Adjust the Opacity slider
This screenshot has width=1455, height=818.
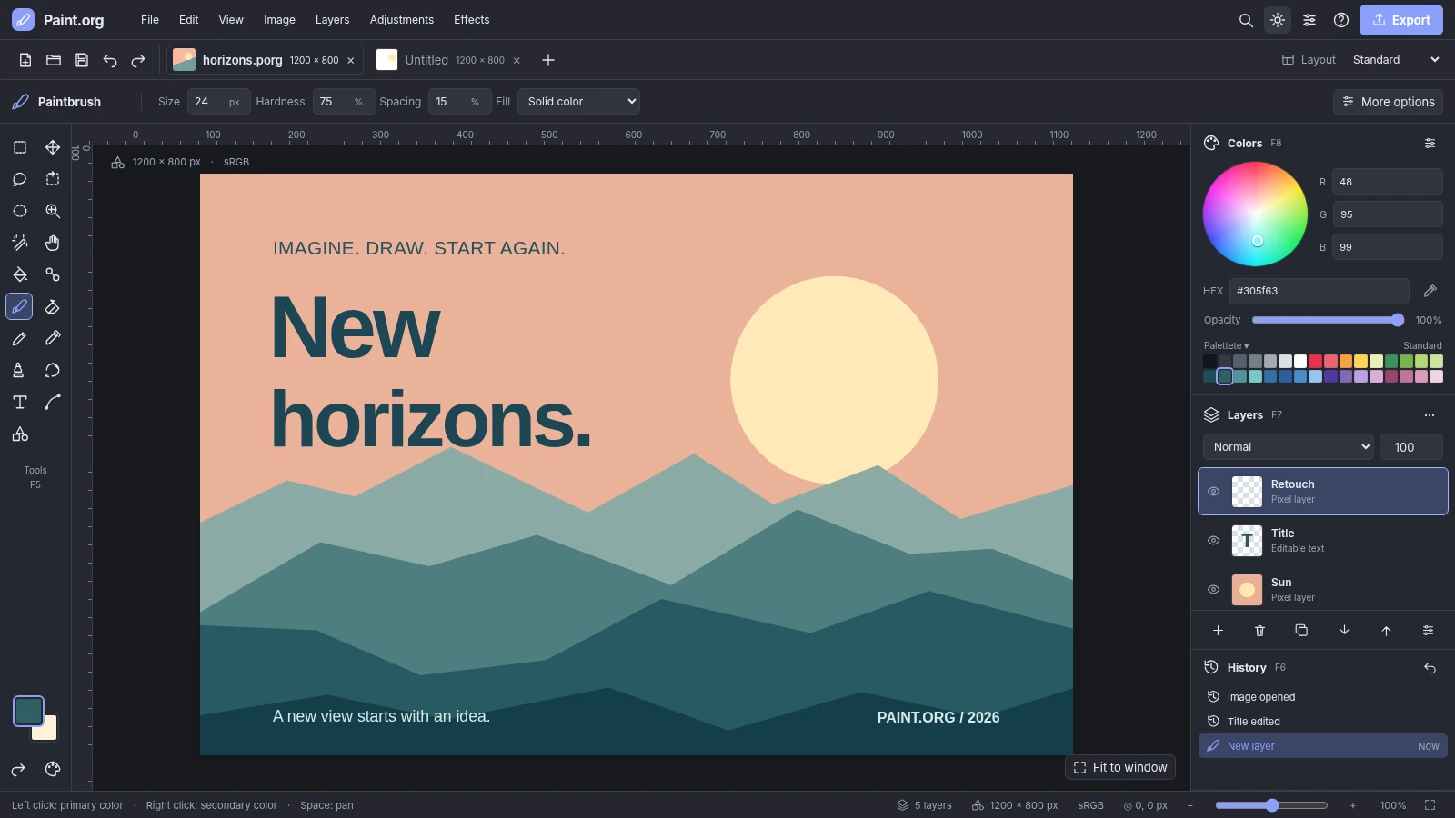coord(1329,320)
